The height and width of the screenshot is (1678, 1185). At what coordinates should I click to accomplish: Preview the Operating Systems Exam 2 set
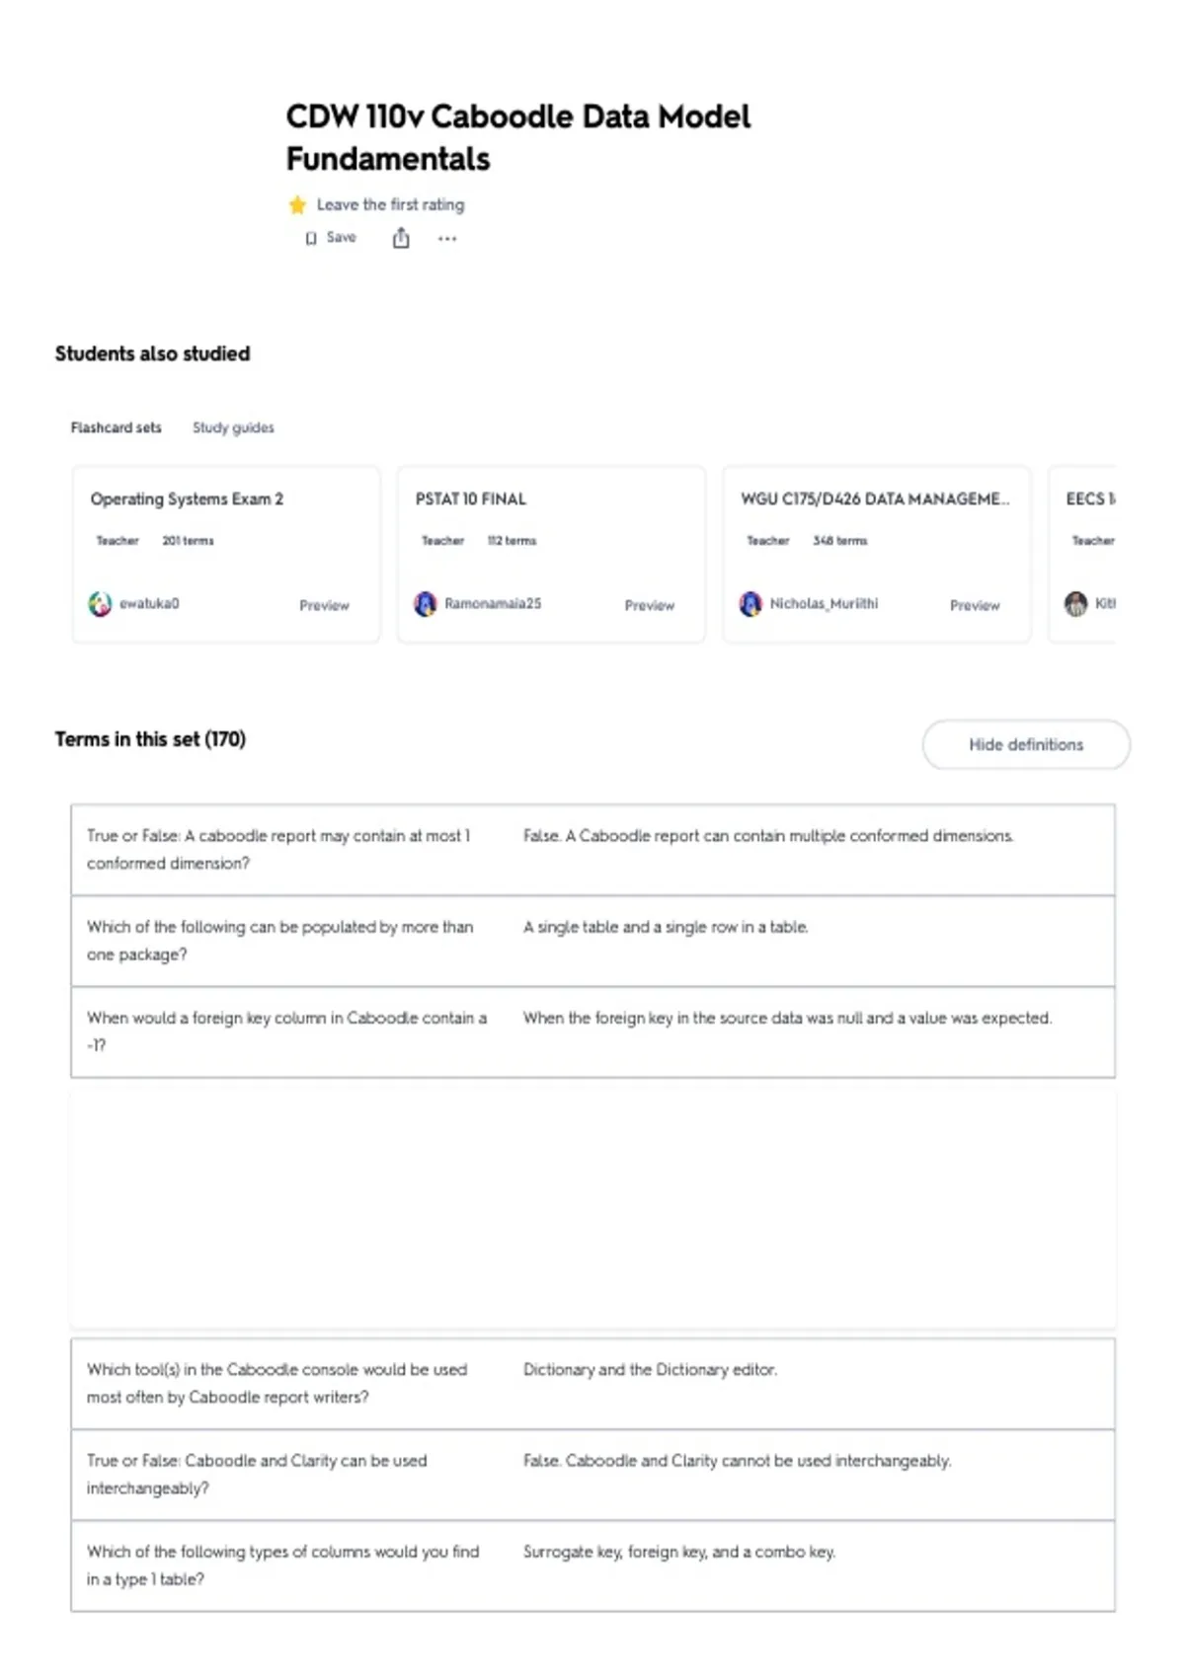tap(324, 605)
